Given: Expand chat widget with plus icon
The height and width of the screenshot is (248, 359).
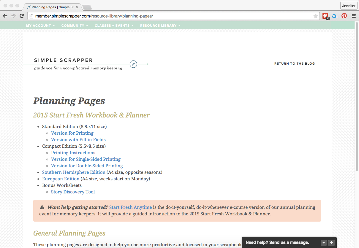Looking at the screenshot, I should tap(331, 243).
